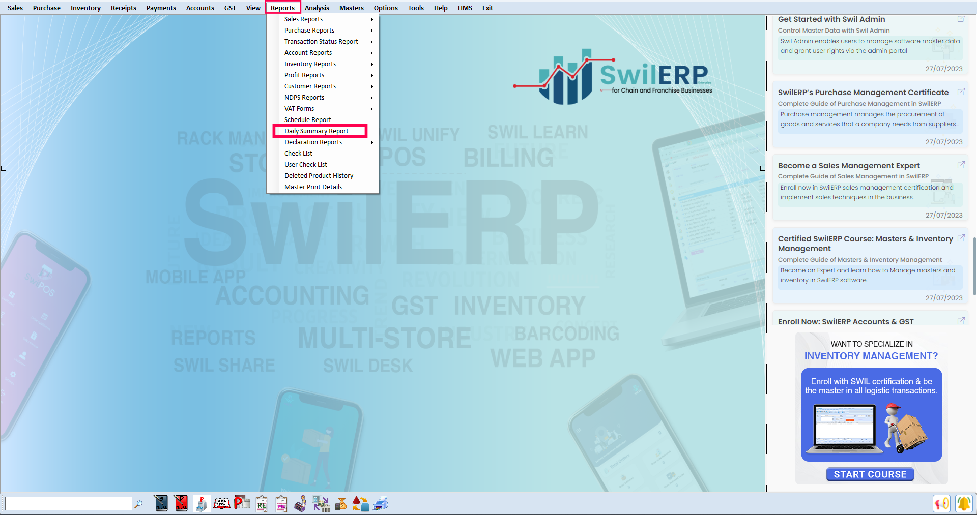Open the Sales Invoice (S) toolbar icon
The width and height of the screenshot is (977, 515).
tap(161, 503)
